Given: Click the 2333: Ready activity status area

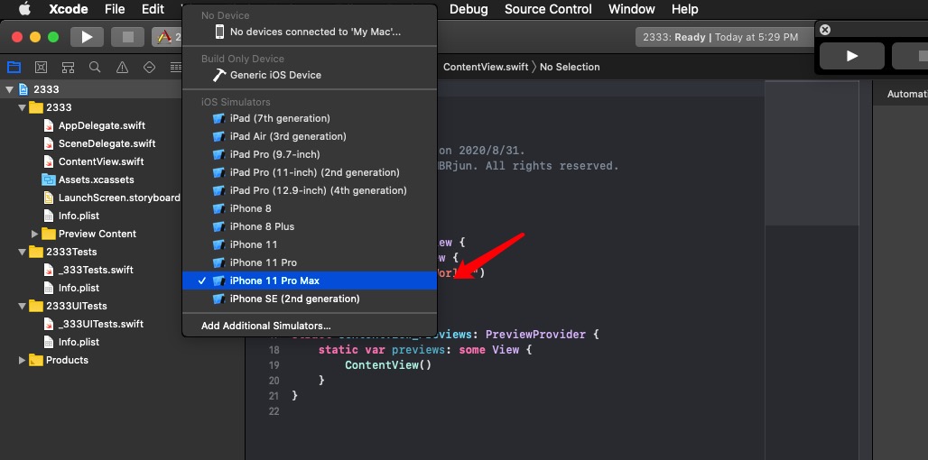Looking at the screenshot, I should tap(726, 37).
